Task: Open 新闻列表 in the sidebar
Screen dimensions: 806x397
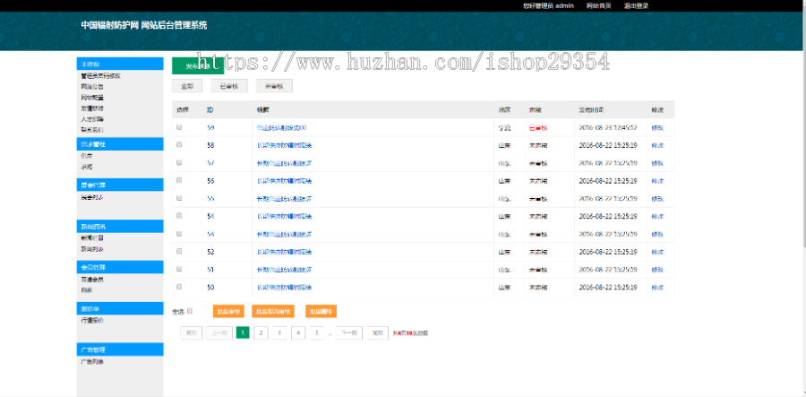Action: pos(92,249)
